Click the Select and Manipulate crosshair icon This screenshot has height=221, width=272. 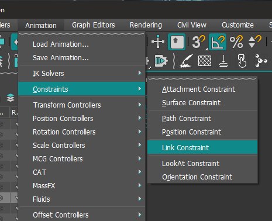coord(158,42)
